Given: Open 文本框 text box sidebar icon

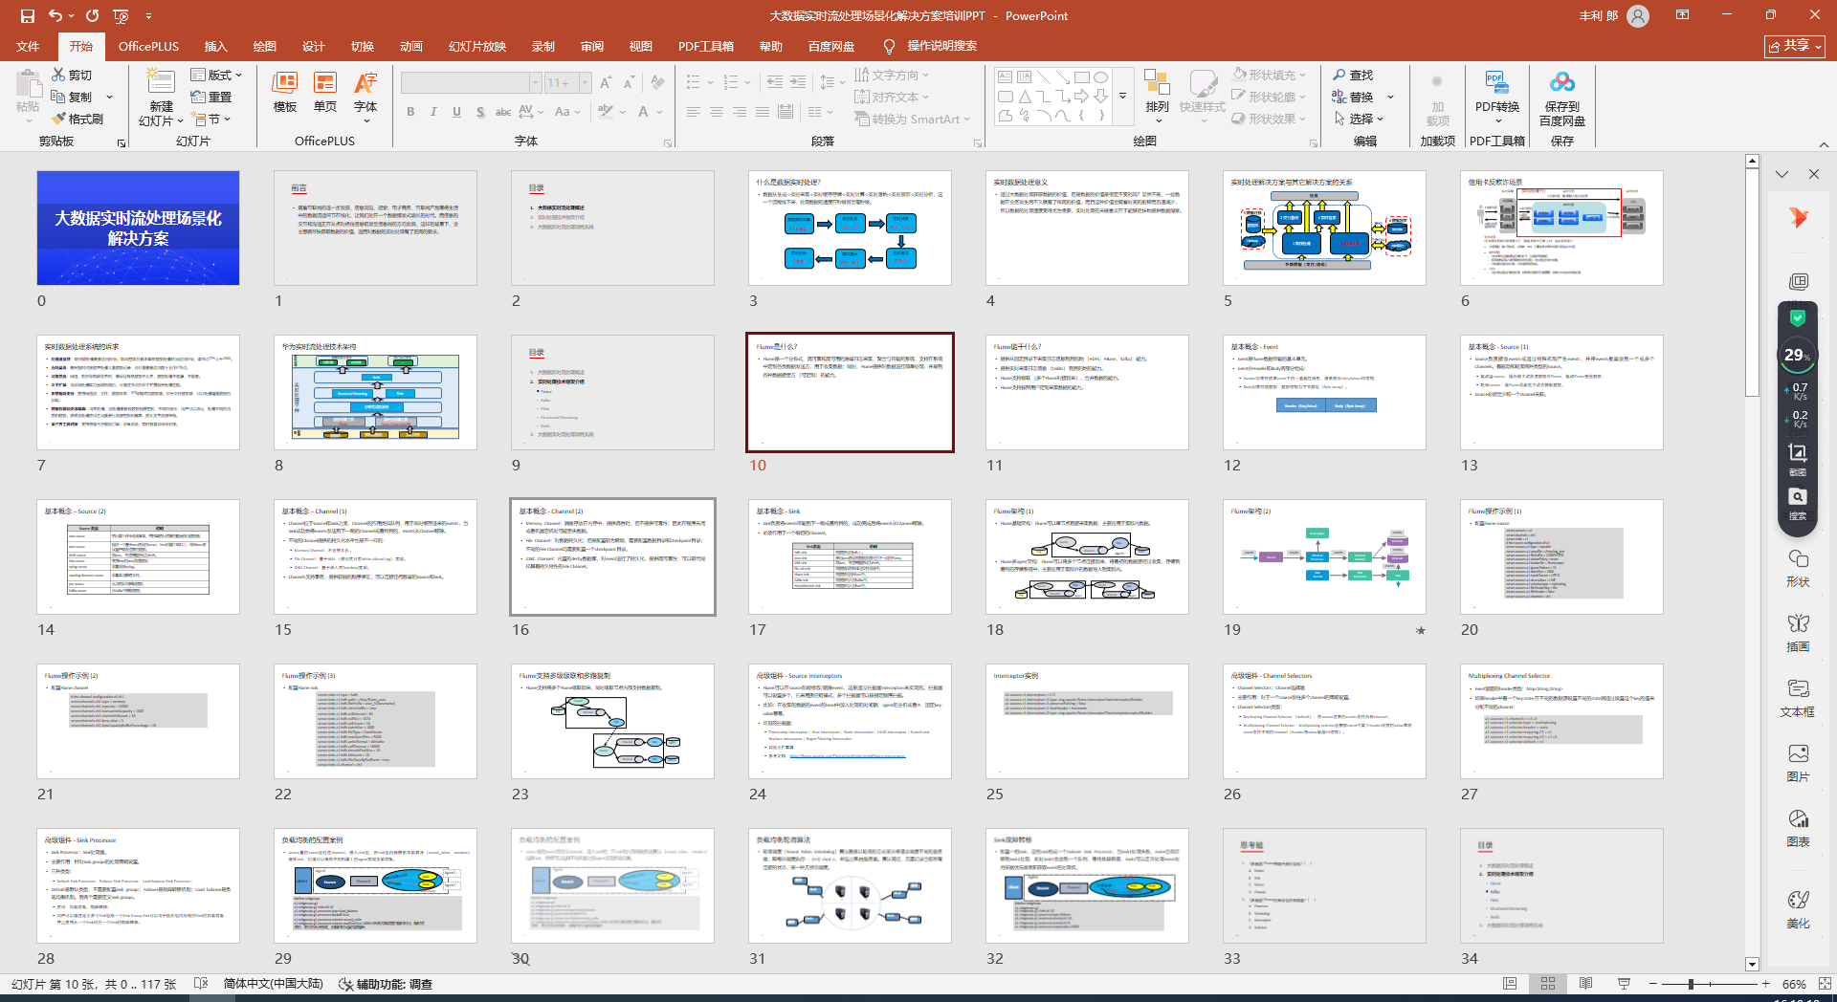Looking at the screenshot, I should pyautogui.click(x=1798, y=698).
